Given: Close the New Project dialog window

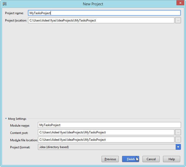Looking at the screenshot, I should 180,3.
